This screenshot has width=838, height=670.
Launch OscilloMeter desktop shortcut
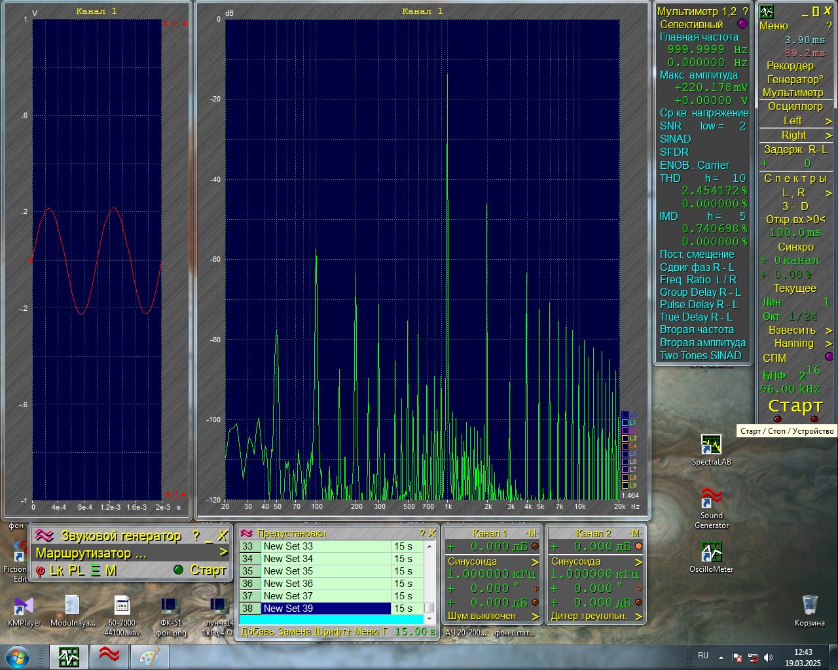coord(711,558)
